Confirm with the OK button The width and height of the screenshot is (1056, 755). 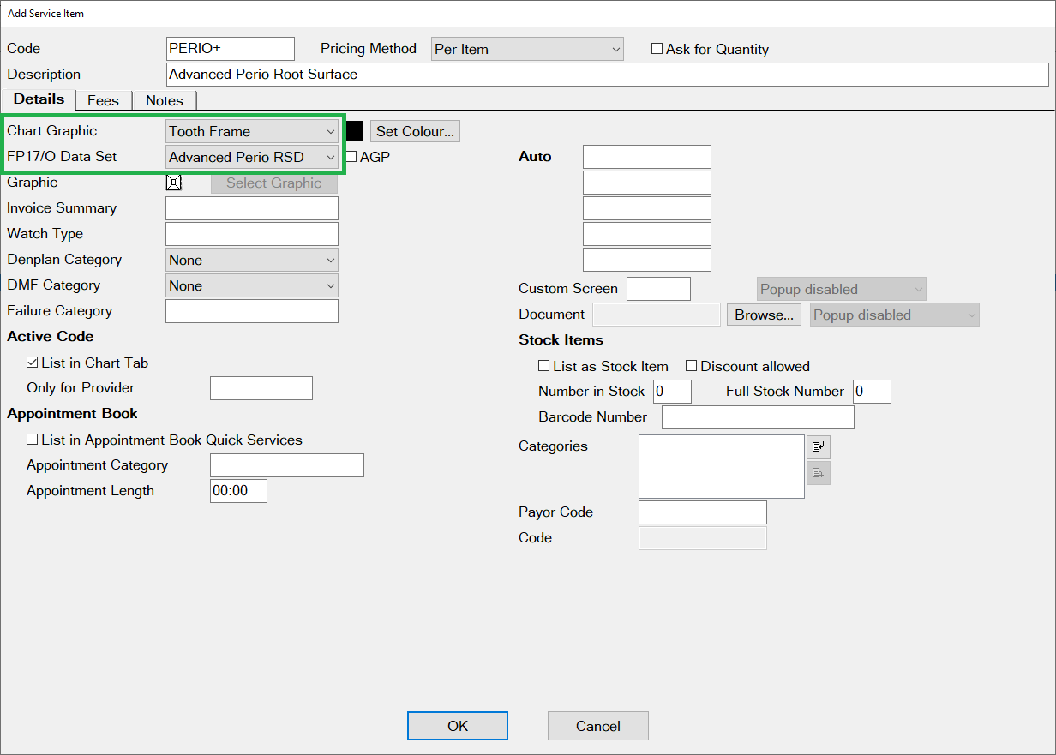pyautogui.click(x=458, y=726)
